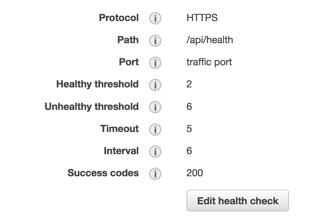Open the Success codes info icon
The image size is (321, 224).
(x=155, y=173)
